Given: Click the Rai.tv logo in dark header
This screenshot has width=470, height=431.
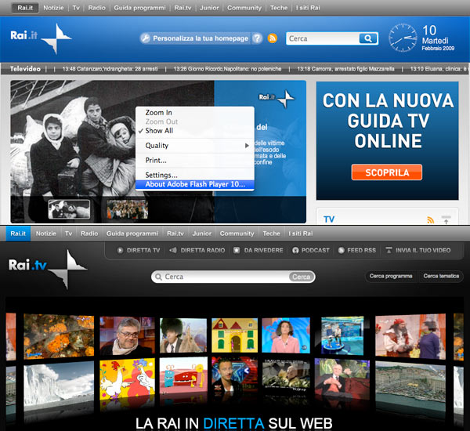Looking at the screenshot, I should (x=47, y=267).
